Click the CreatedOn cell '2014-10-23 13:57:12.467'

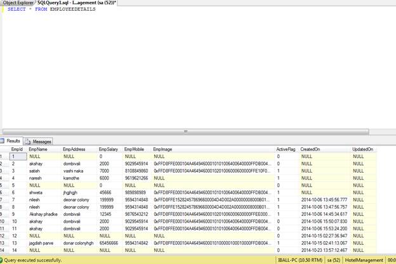coord(325,250)
